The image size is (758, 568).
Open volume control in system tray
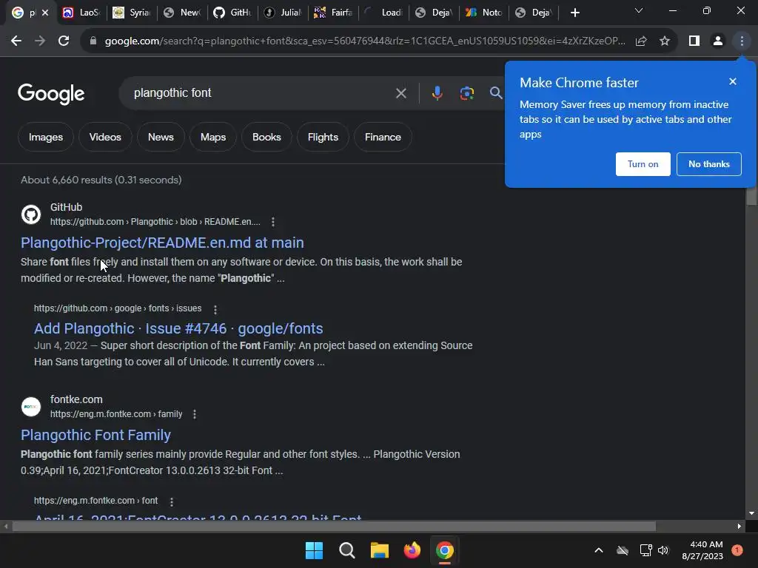(x=663, y=550)
